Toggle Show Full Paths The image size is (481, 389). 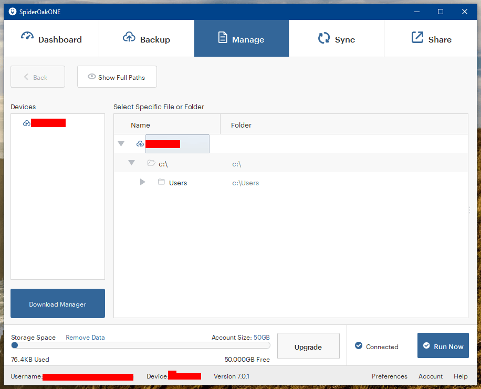click(117, 77)
